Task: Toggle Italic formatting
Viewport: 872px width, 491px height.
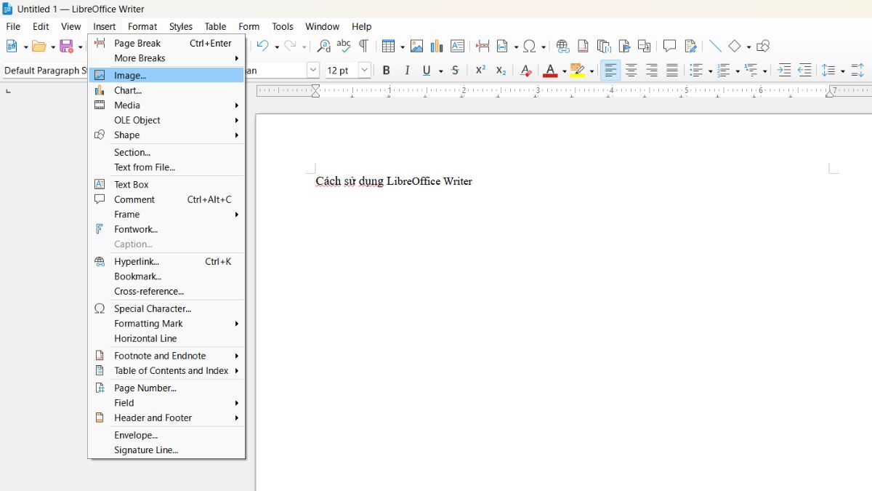Action: pos(407,71)
